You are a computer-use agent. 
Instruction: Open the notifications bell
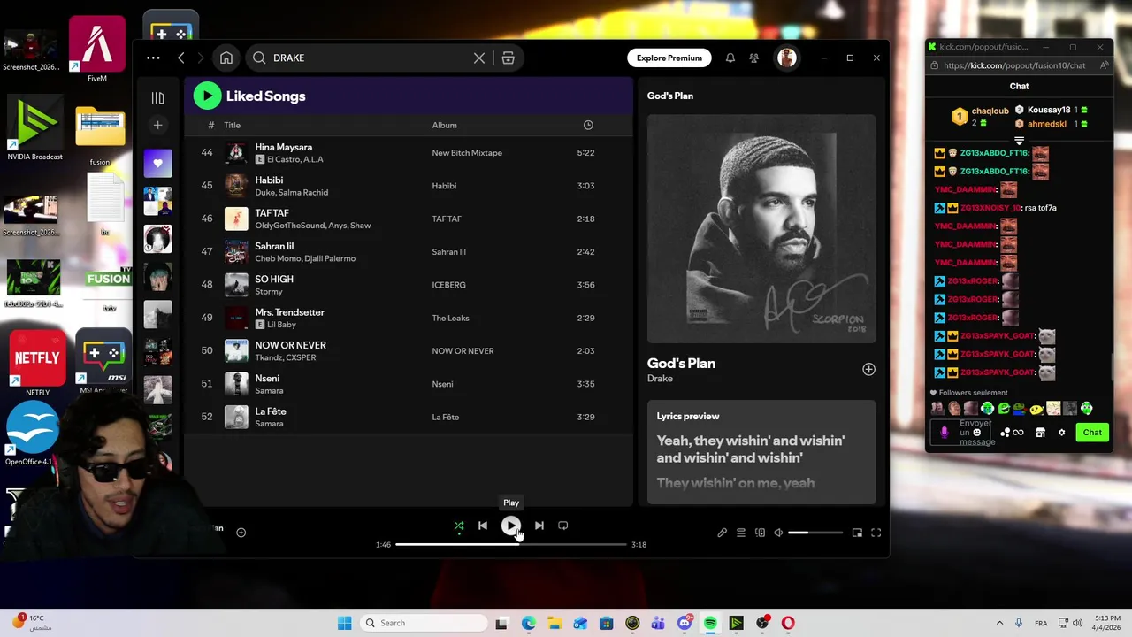(730, 58)
